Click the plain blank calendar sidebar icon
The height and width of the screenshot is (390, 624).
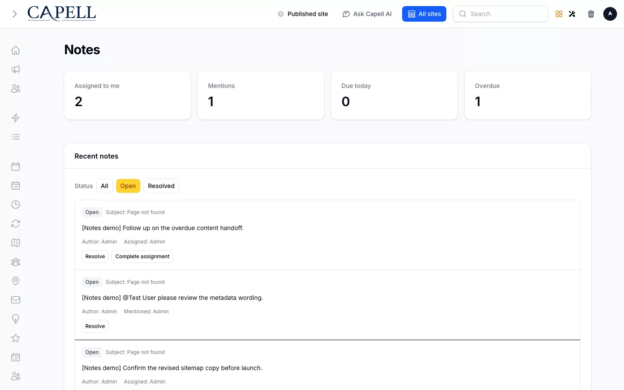pos(16,166)
